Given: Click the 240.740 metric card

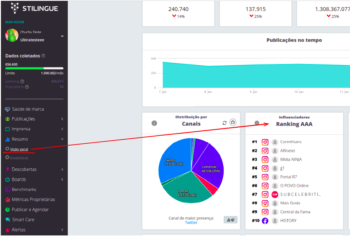Looking at the screenshot, I should [178, 14].
